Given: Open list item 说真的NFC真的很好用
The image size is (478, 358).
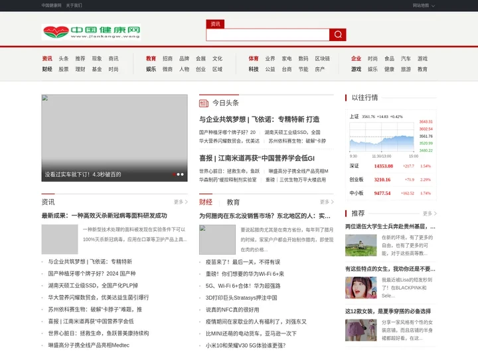Looking at the screenshot, I should 232,310.
